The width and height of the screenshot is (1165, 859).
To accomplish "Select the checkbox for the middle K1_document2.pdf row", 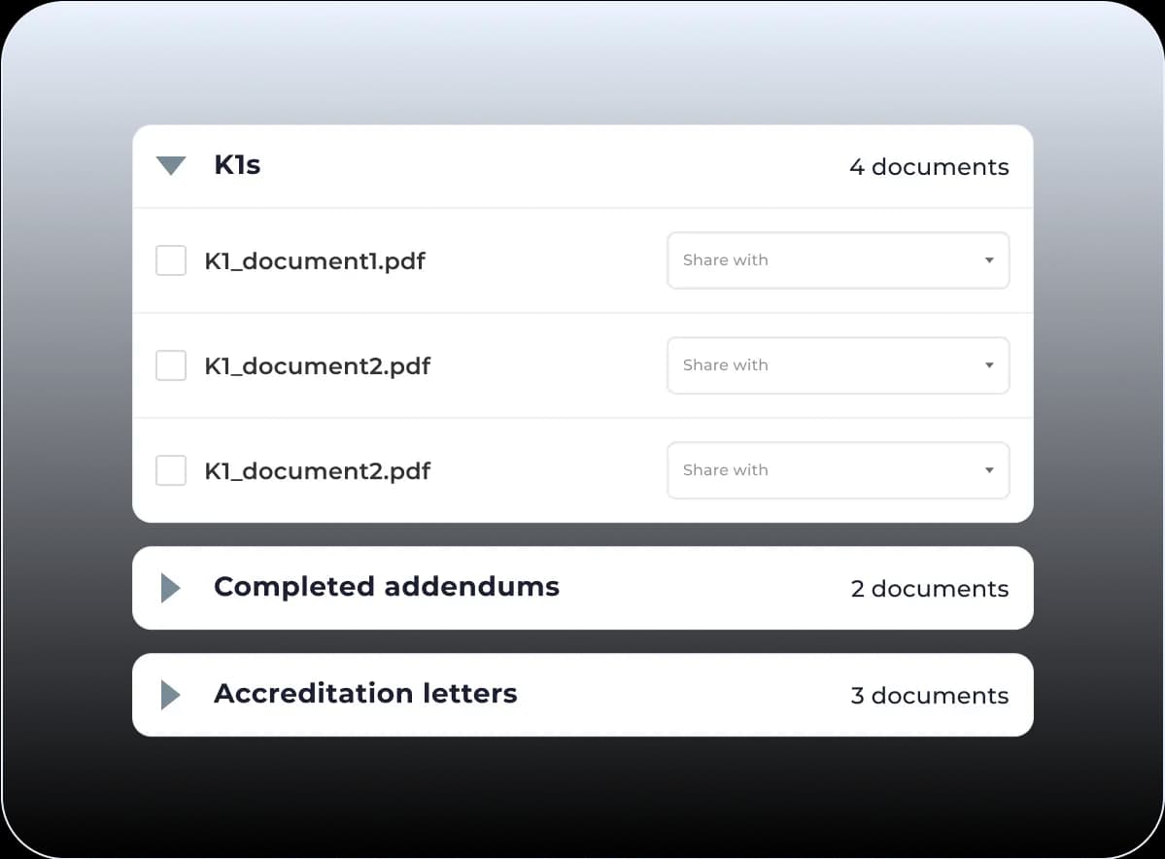I will click(x=171, y=365).
